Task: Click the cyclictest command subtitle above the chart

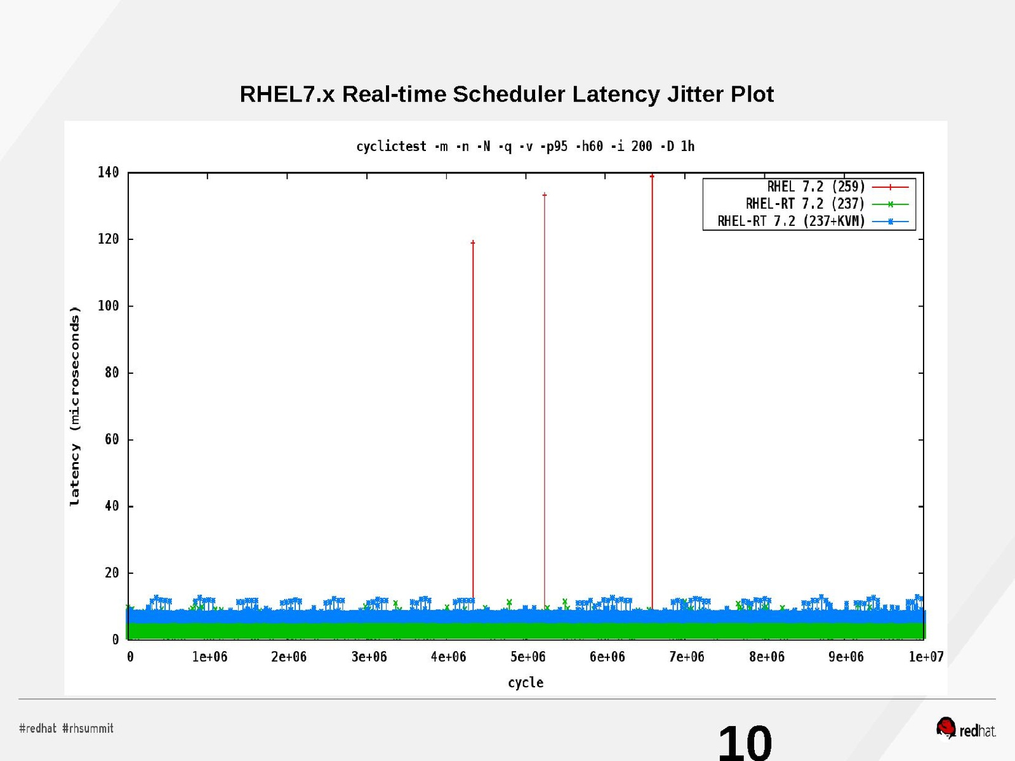Action: [x=525, y=147]
